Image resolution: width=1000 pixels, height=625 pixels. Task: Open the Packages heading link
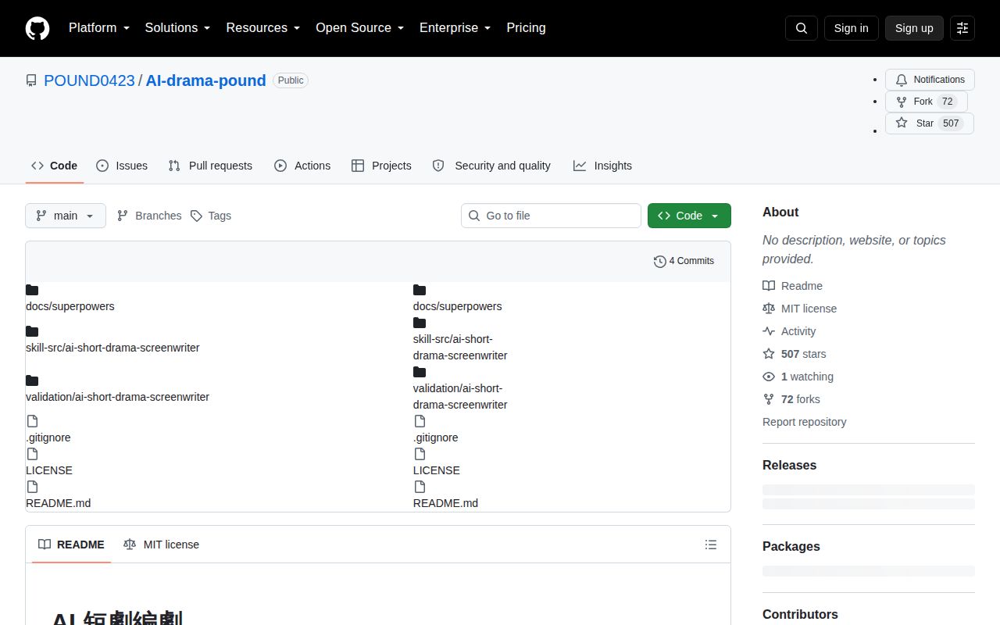(x=791, y=546)
